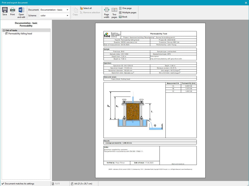Click the document page preview

pos(150,100)
